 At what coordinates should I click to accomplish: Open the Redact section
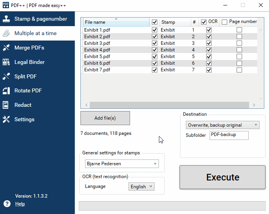[37, 105]
